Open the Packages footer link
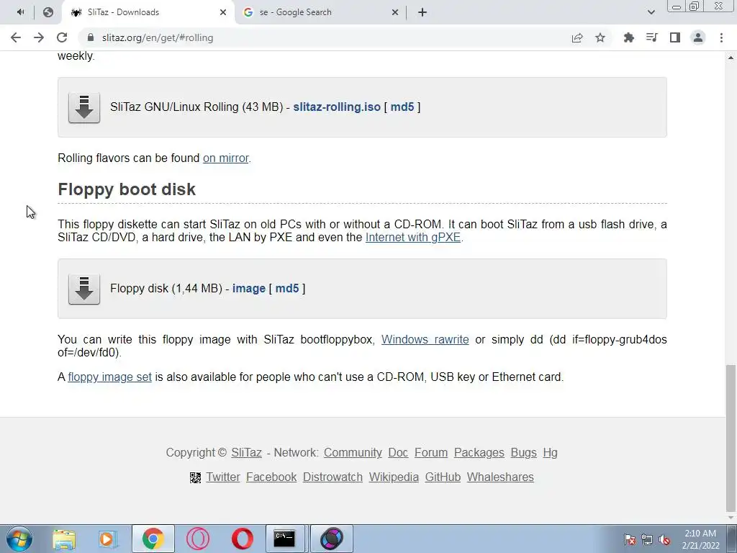 [479, 452]
